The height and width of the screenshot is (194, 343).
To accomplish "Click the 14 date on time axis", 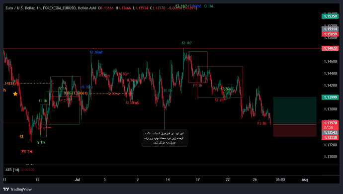I will point(168,180).
